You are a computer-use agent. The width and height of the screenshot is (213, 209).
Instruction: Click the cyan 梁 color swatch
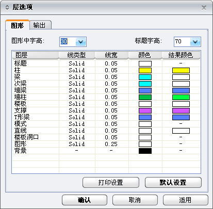point(145,77)
